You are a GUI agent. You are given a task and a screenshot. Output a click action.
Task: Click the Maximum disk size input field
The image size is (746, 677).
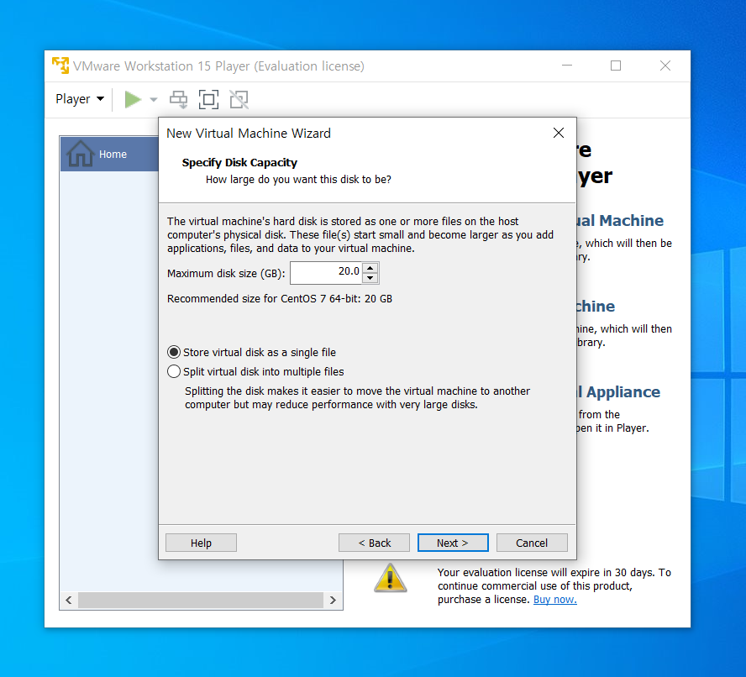coord(326,272)
